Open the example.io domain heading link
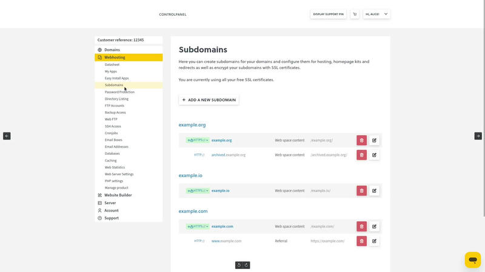Viewport: 485px width, 272px height. point(190,175)
